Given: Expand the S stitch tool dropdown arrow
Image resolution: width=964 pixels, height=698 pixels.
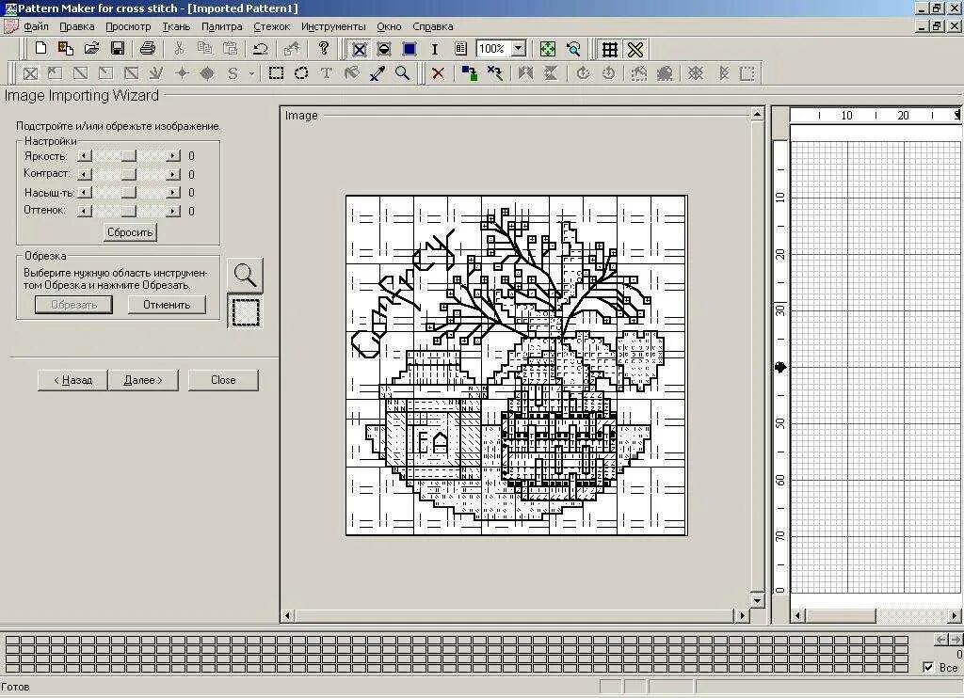Looking at the screenshot, I should click(251, 73).
